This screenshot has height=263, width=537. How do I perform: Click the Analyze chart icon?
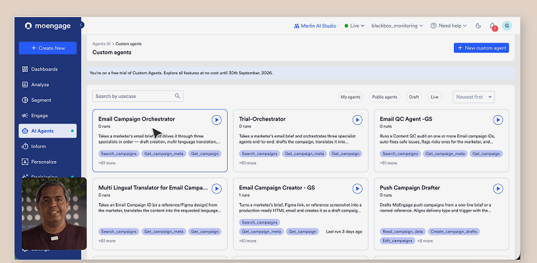coord(24,84)
